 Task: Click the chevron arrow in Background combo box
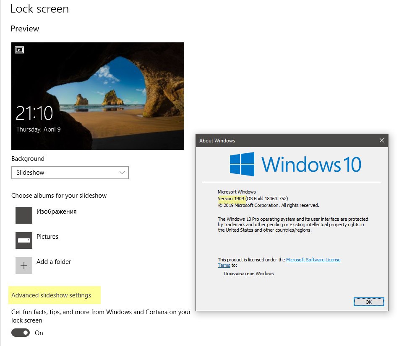coord(122,173)
